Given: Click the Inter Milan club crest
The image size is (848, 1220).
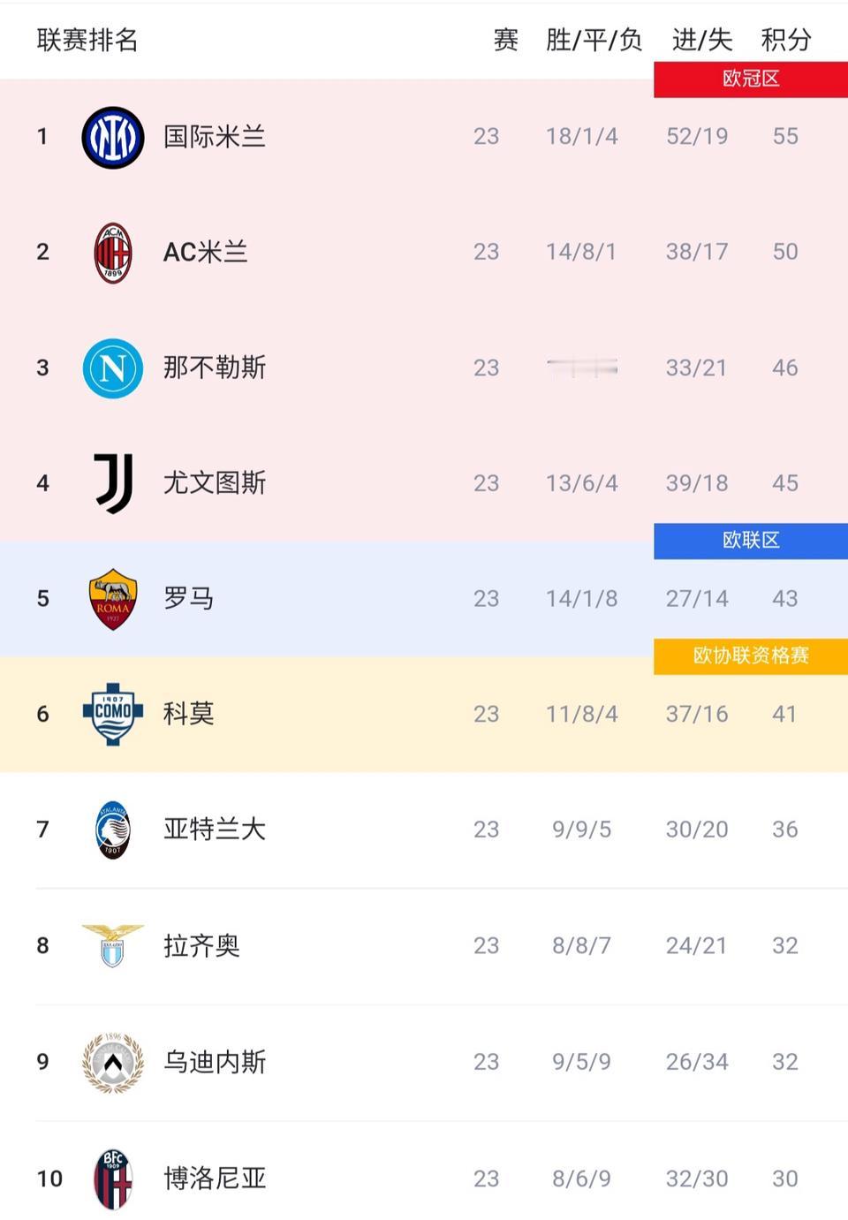Looking at the screenshot, I should [112, 136].
